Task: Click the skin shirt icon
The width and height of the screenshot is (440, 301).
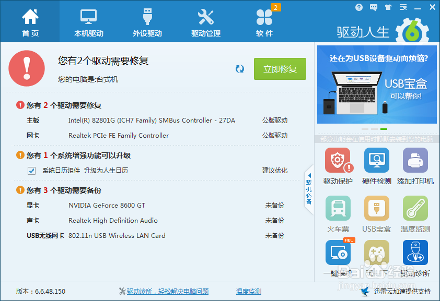Action: 388,7
